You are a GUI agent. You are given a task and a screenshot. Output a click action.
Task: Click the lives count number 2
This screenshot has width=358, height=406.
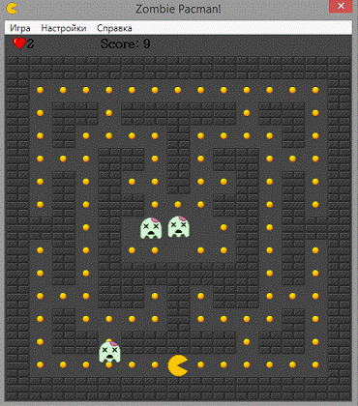click(x=30, y=43)
